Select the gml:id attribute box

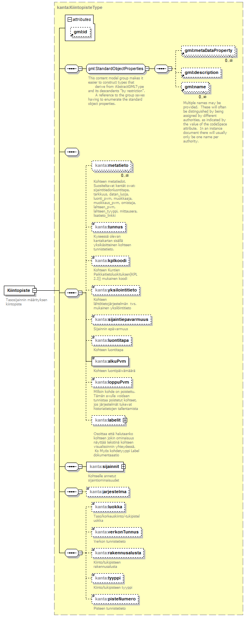coord(80,32)
